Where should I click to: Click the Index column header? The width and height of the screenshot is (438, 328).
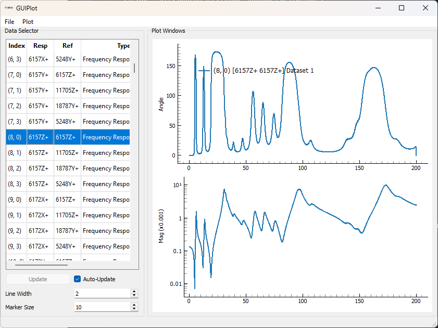point(16,46)
